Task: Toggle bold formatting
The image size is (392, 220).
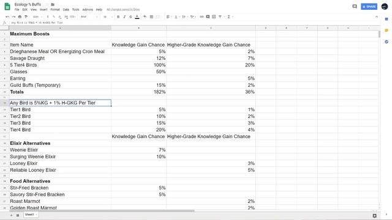Action: (118, 16)
